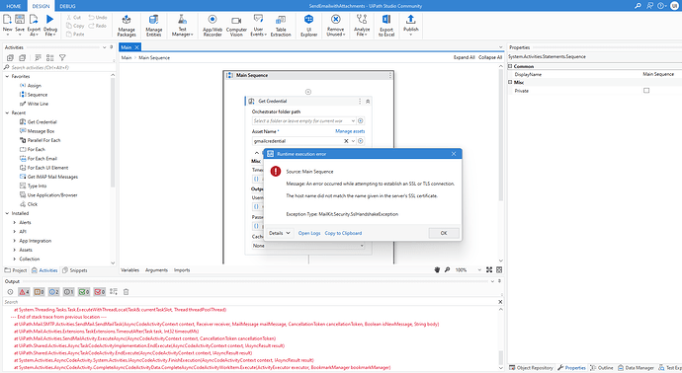Click the magnifier zoom icon in designer footer

447,269
